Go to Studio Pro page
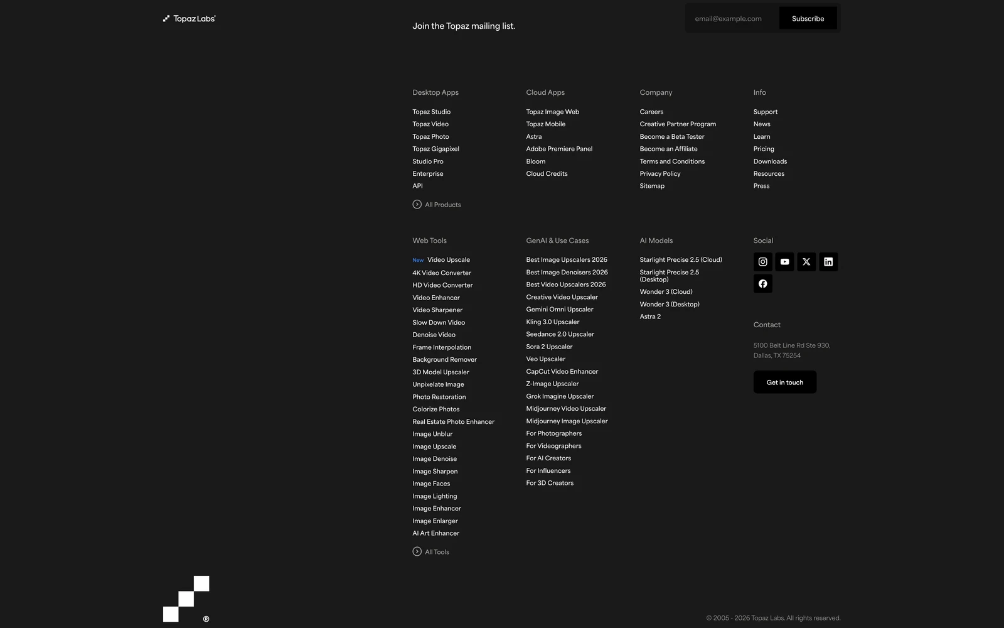 pyautogui.click(x=428, y=161)
